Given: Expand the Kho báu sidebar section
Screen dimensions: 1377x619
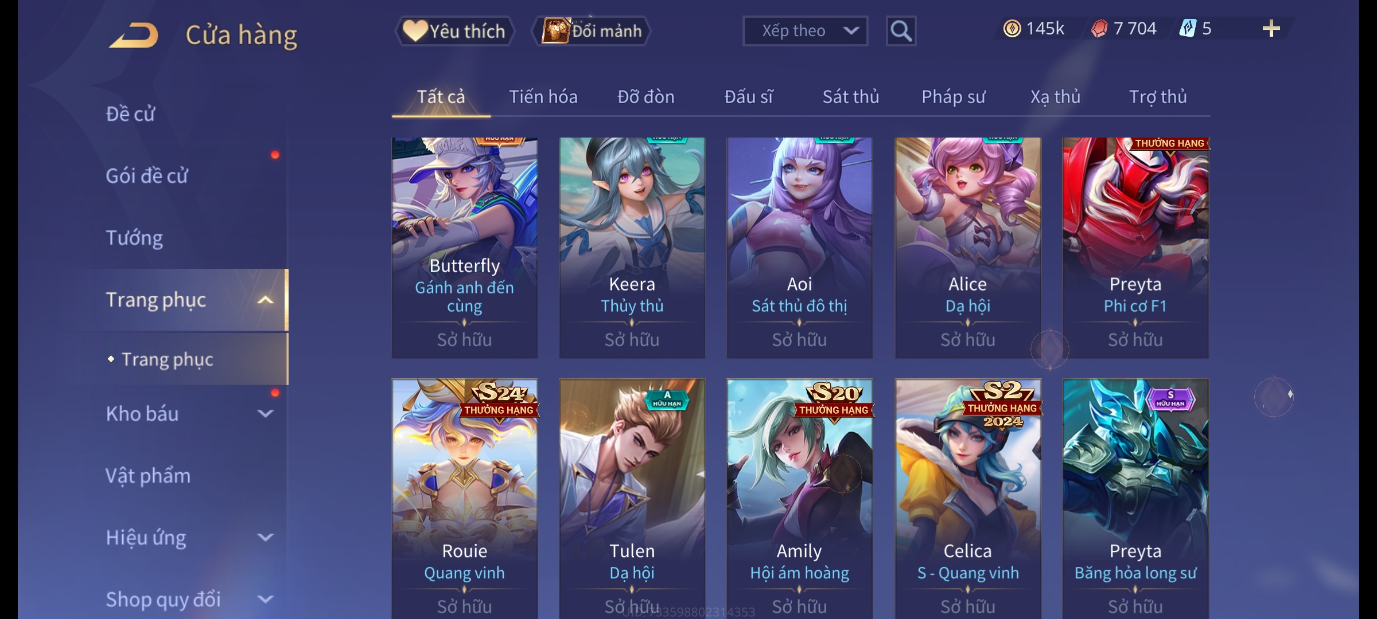Looking at the screenshot, I should [265, 413].
